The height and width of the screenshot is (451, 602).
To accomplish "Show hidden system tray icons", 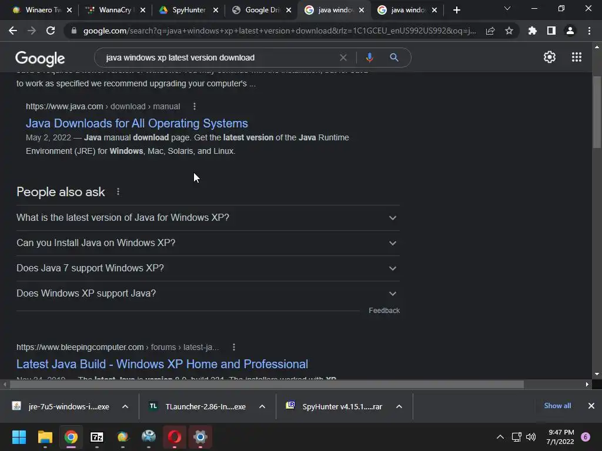I will (500, 437).
